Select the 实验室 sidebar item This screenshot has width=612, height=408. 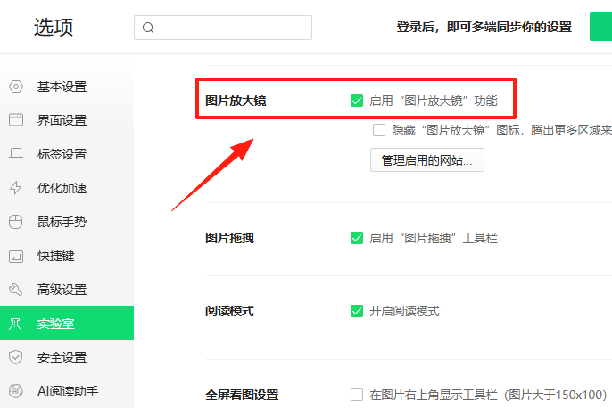(67, 323)
